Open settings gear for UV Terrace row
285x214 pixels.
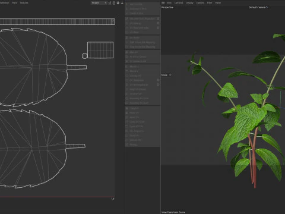(158, 80)
